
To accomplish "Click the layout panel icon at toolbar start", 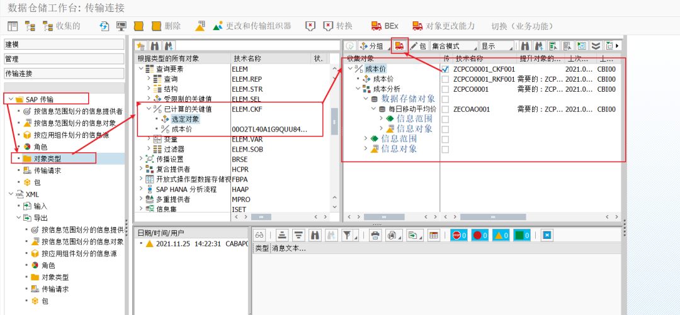I will [13, 26].
